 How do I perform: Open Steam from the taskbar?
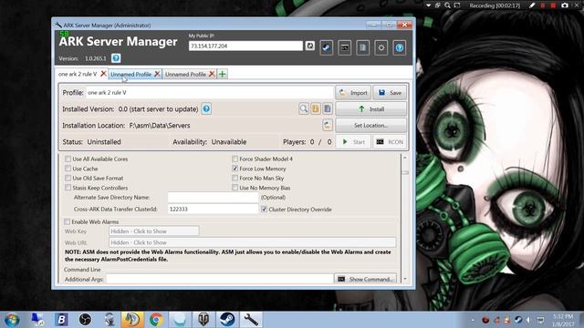(227, 320)
